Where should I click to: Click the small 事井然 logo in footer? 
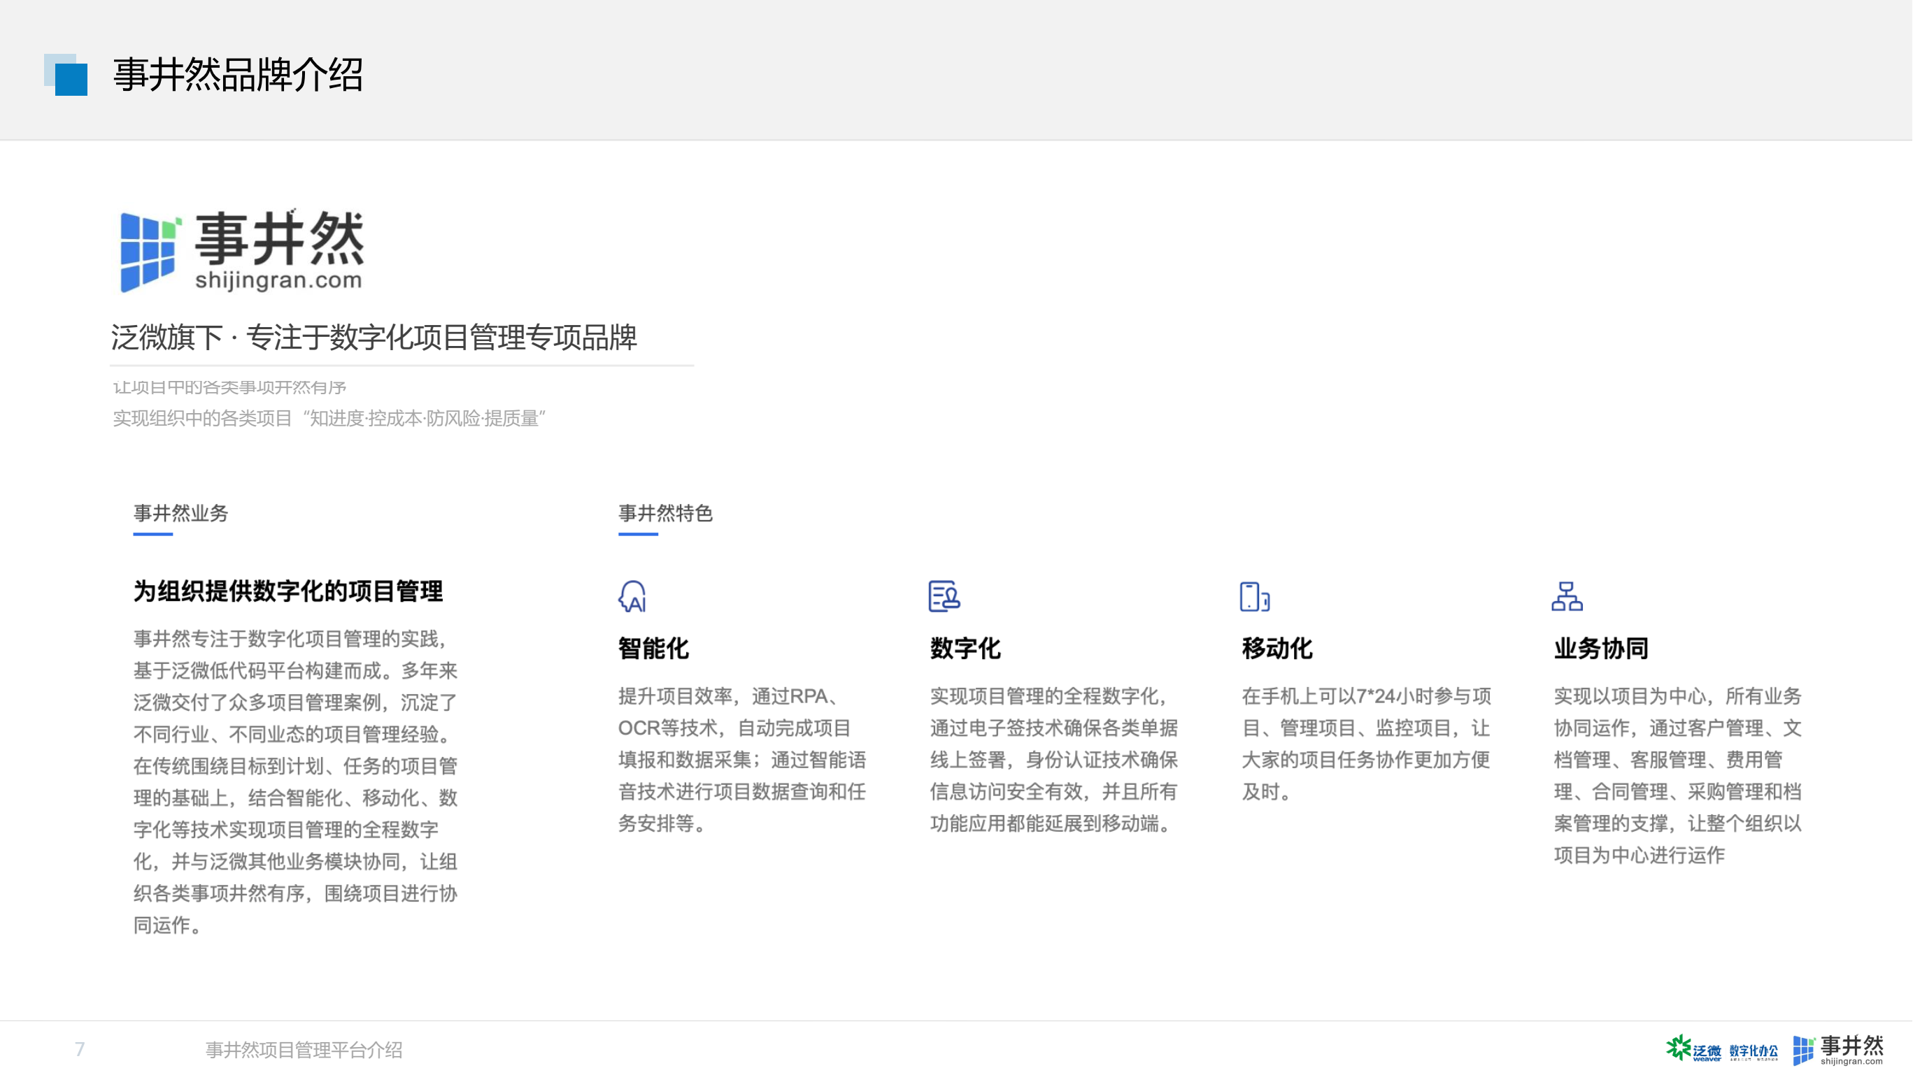(1838, 1050)
